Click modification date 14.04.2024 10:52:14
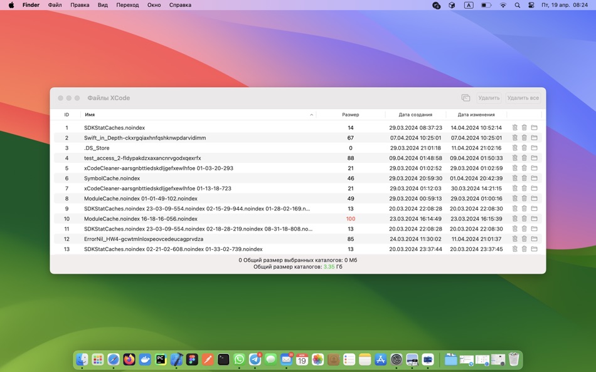596x372 pixels. tap(476, 128)
